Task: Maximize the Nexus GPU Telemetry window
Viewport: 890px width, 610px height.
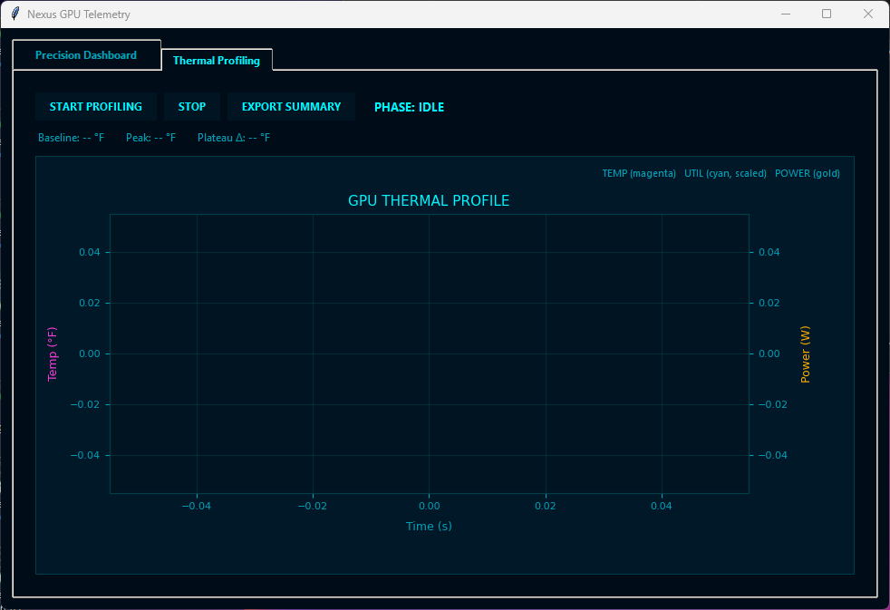Action: pos(826,14)
